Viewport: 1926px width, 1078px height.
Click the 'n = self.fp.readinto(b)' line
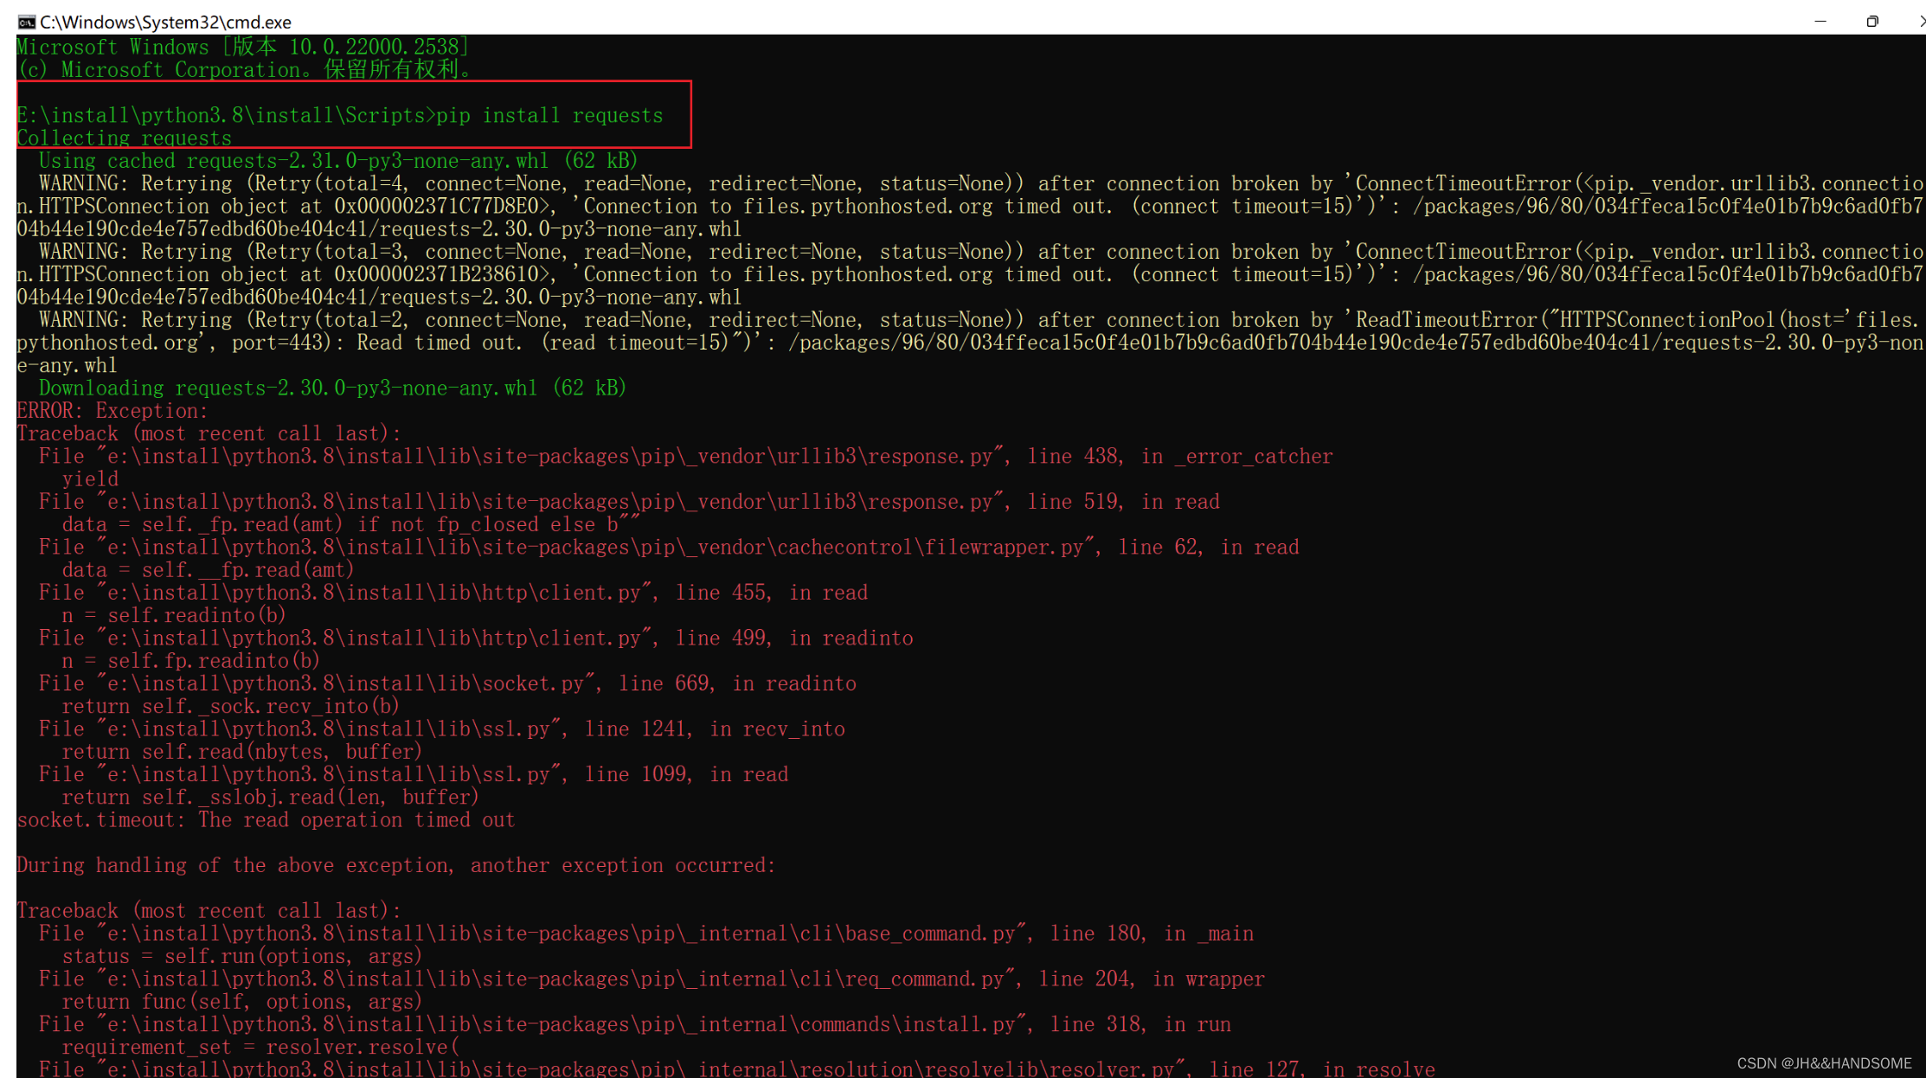(190, 661)
